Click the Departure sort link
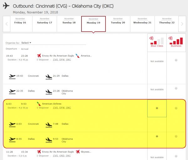The width and height of the screenshot is (188, 160). click(11, 49)
